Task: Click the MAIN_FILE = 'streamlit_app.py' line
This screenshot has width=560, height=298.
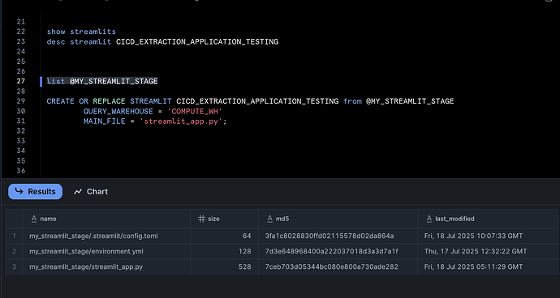Action: pyautogui.click(x=155, y=121)
